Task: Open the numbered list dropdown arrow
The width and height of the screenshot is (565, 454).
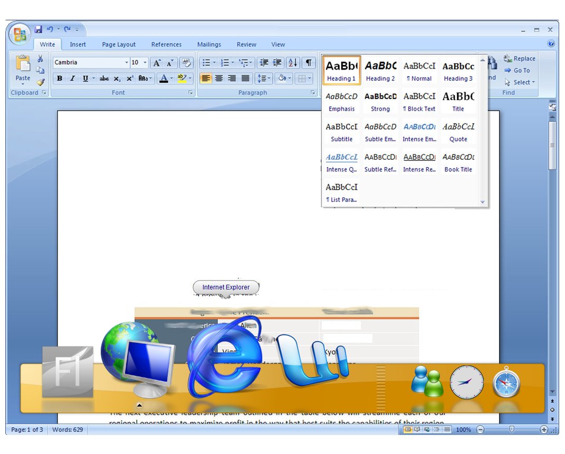Action: (x=233, y=63)
